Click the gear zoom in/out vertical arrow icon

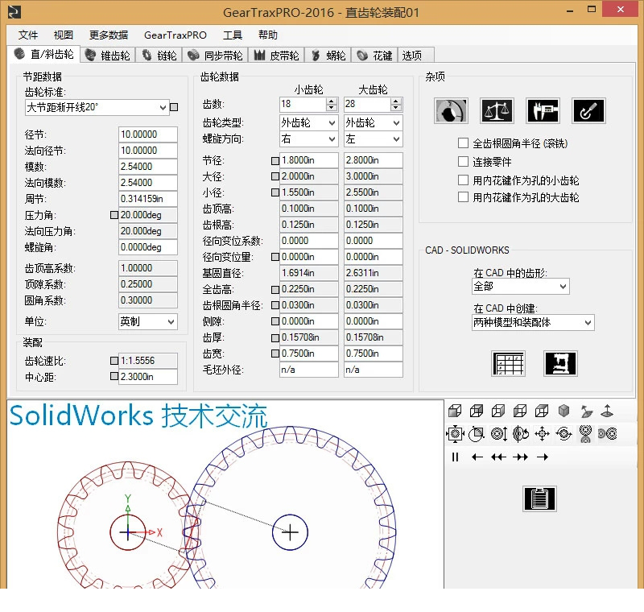[x=499, y=434]
